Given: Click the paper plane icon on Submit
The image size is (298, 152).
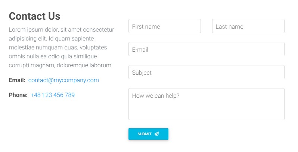Looking at the screenshot, I should (156, 134).
